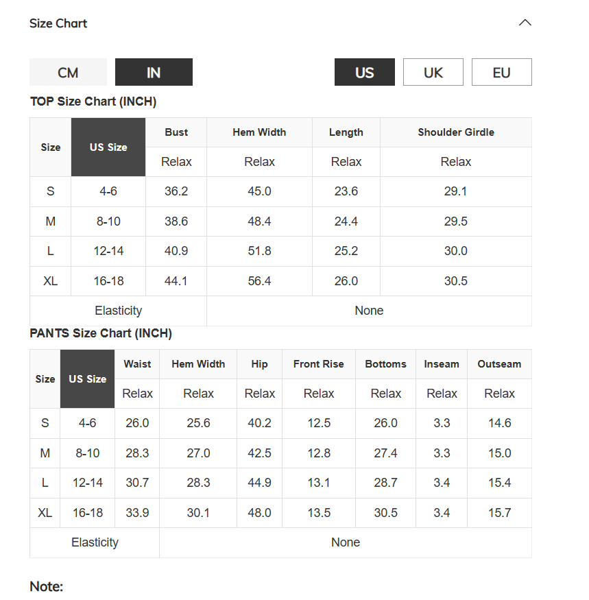
Task: Click the Size Chart heading
Action: pyautogui.click(x=58, y=23)
